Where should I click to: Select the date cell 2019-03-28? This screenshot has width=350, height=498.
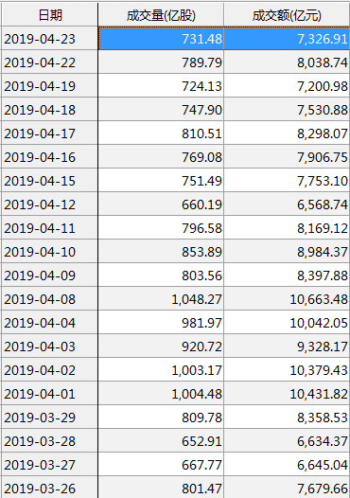49,441
